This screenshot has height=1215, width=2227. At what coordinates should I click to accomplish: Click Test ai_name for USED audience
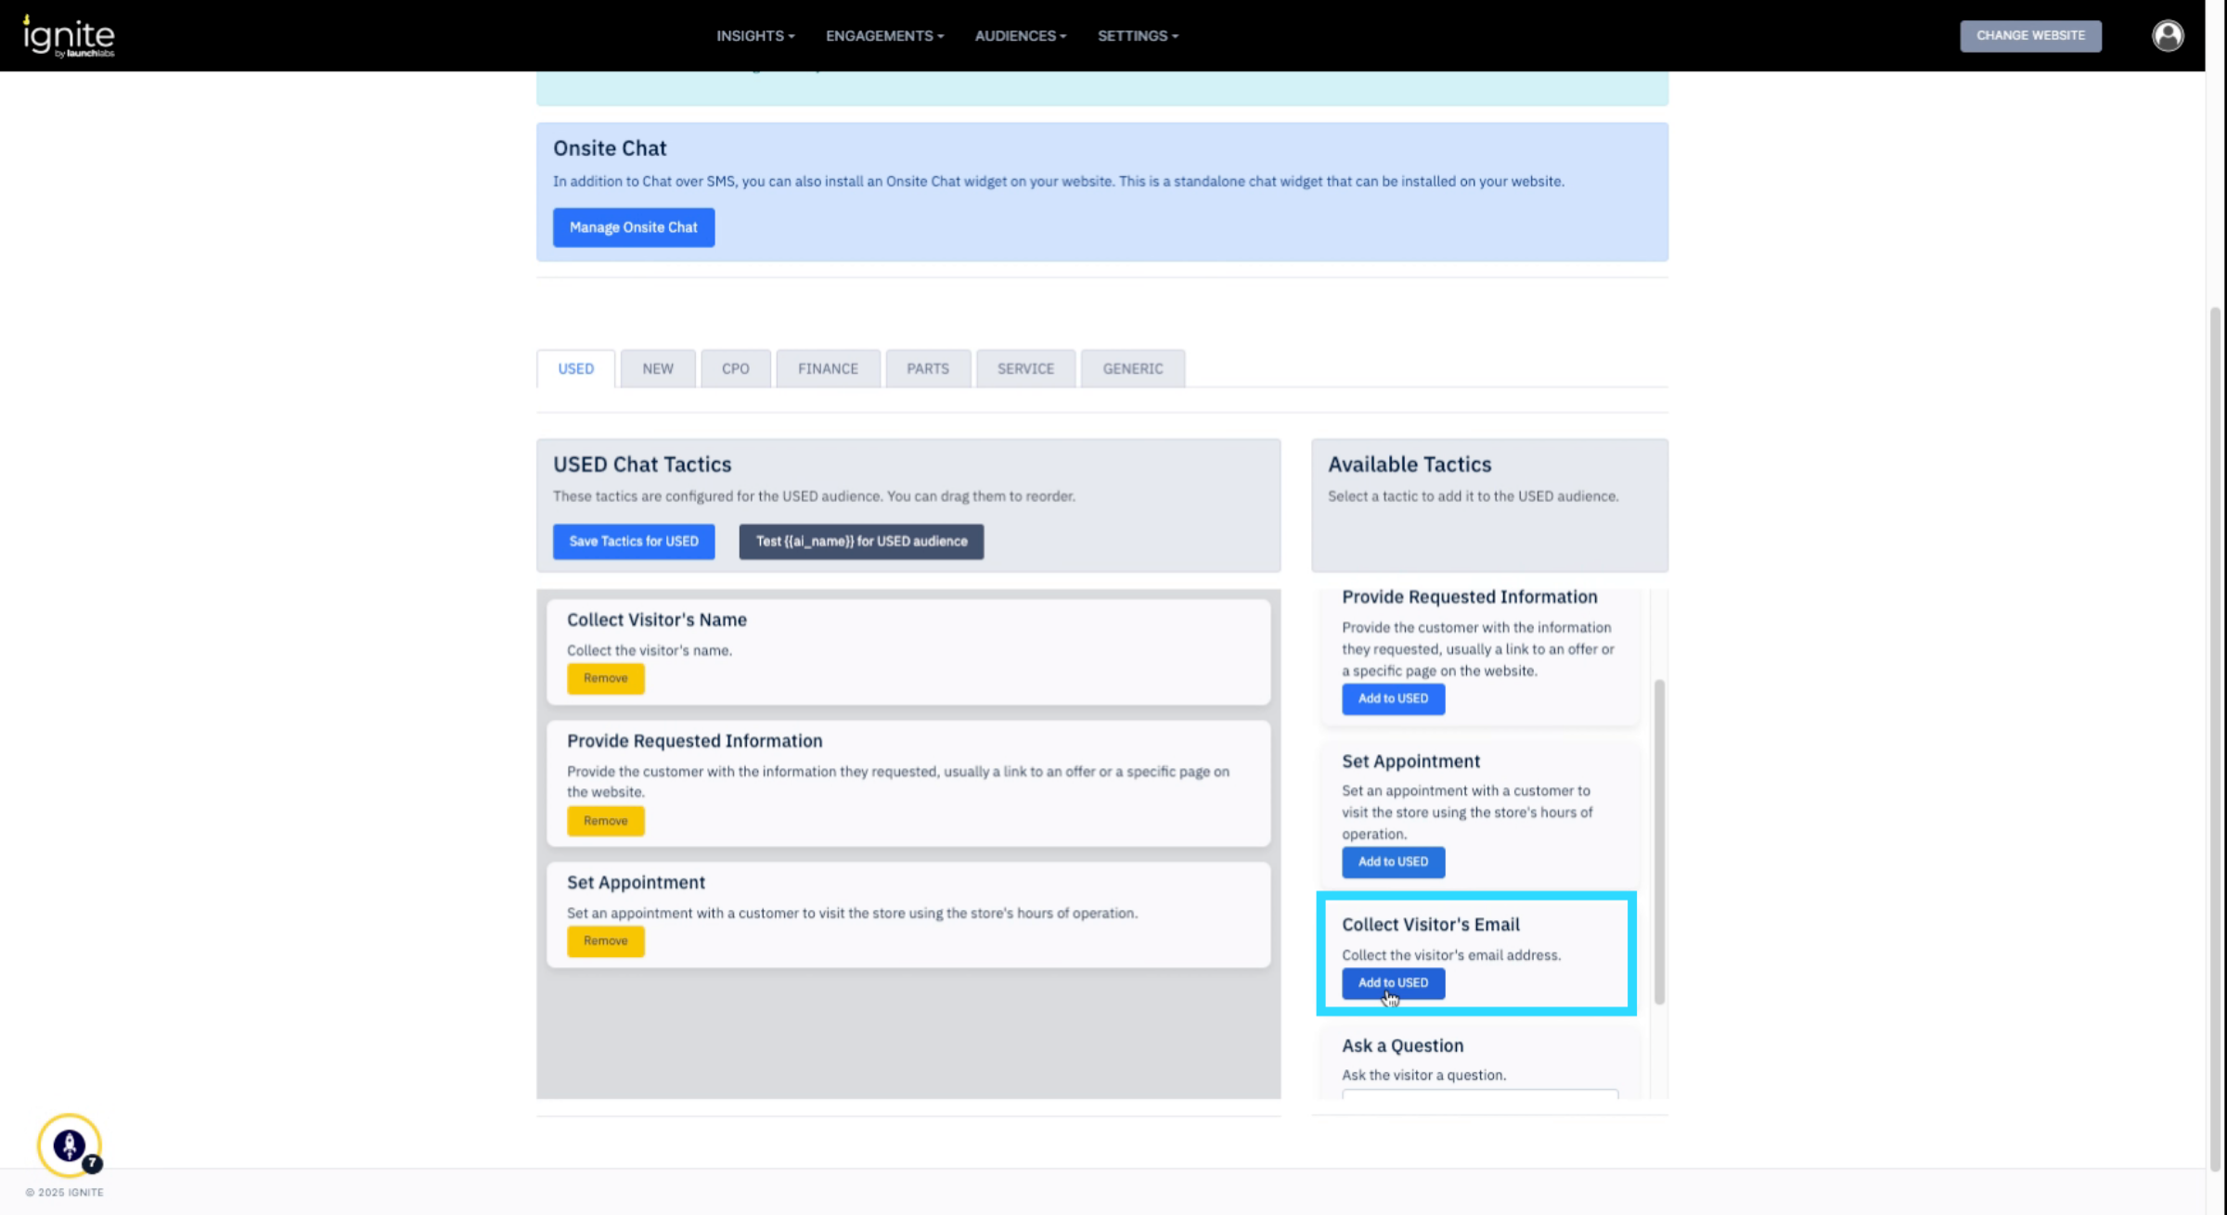pyautogui.click(x=860, y=542)
